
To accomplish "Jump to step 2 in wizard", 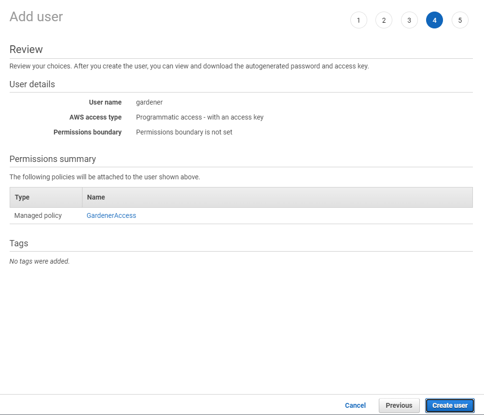I will pos(384,20).
